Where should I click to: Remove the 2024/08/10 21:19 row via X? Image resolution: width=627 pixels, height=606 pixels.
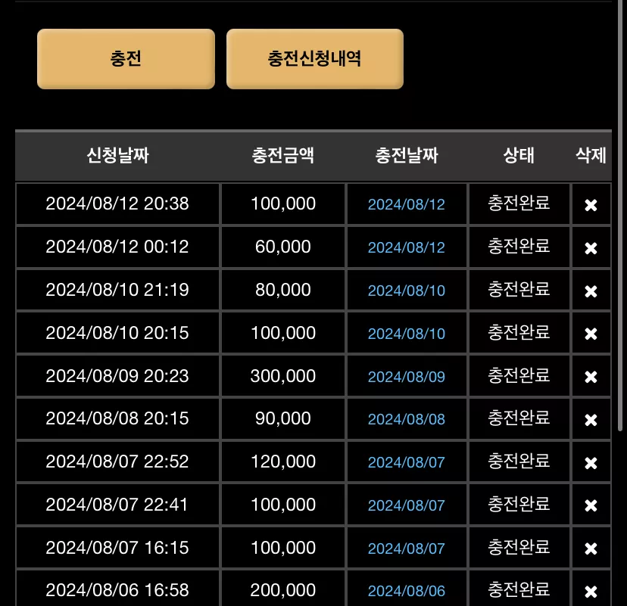click(591, 291)
